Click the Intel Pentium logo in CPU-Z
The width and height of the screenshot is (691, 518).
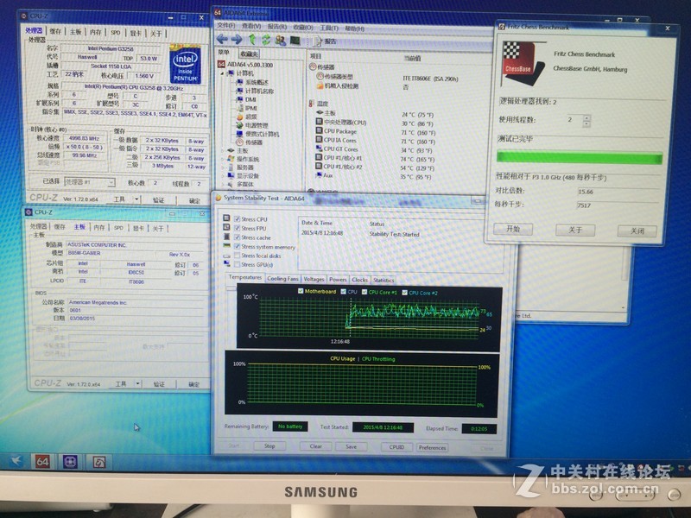186,64
